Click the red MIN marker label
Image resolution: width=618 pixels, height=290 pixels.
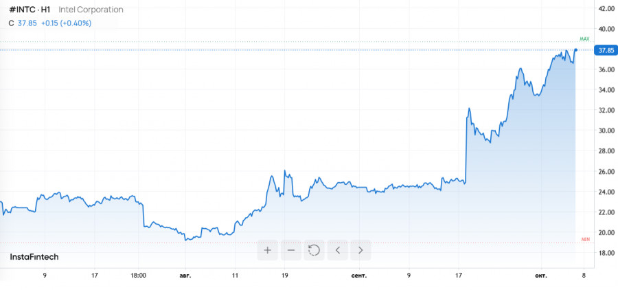(585, 239)
